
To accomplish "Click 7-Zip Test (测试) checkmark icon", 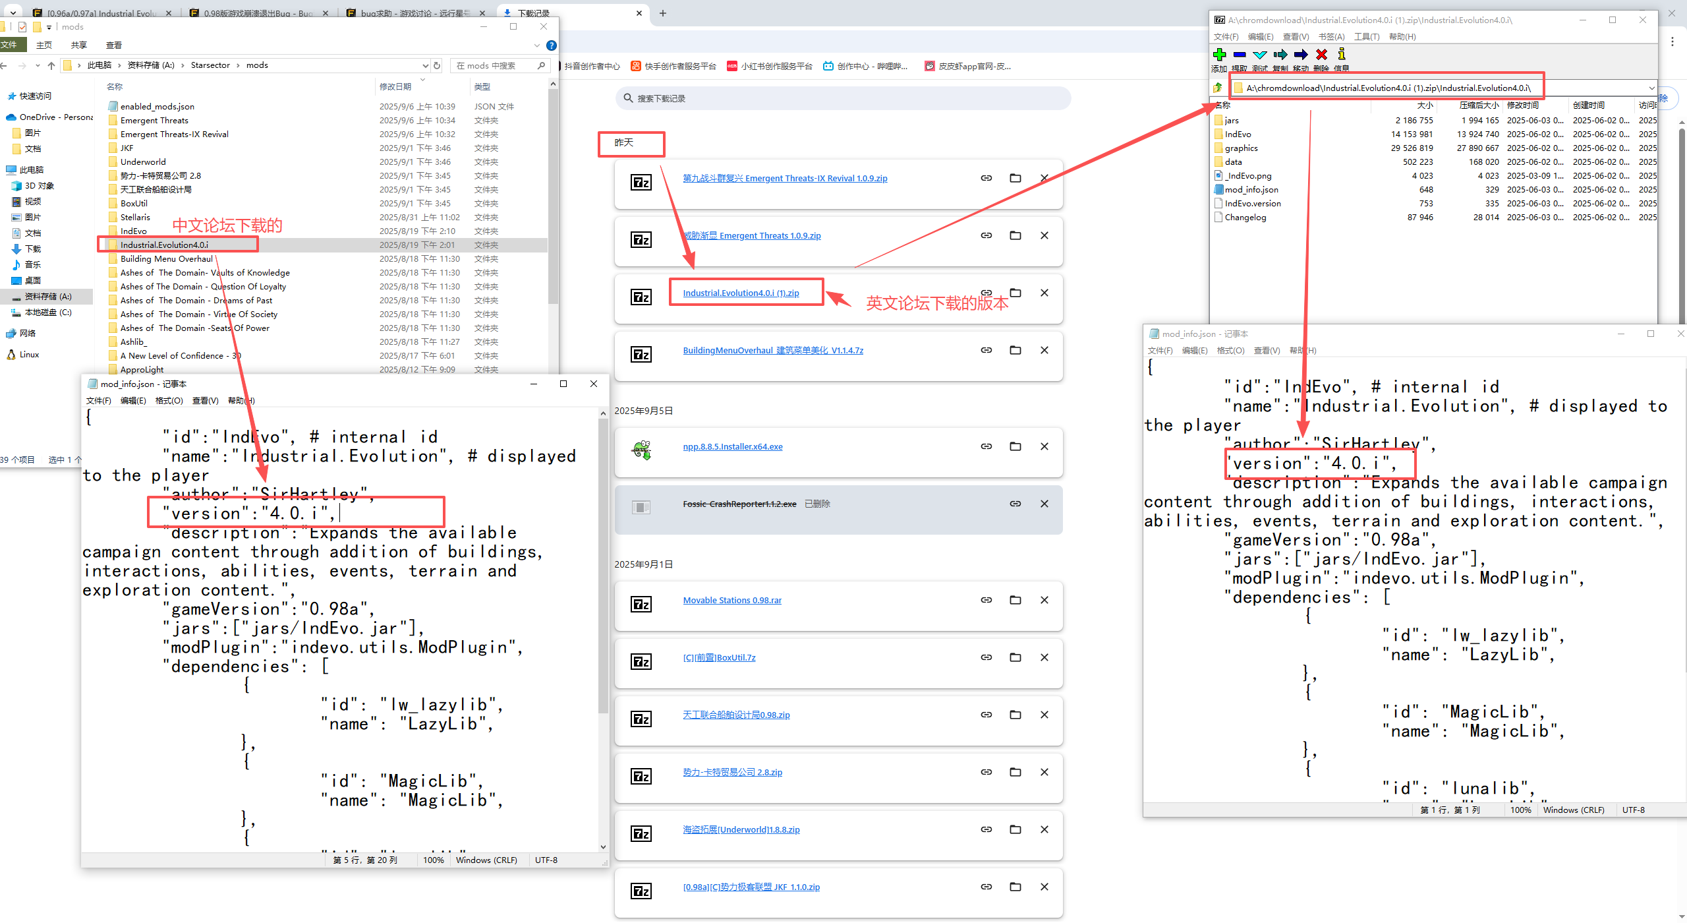I will (x=1260, y=55).
